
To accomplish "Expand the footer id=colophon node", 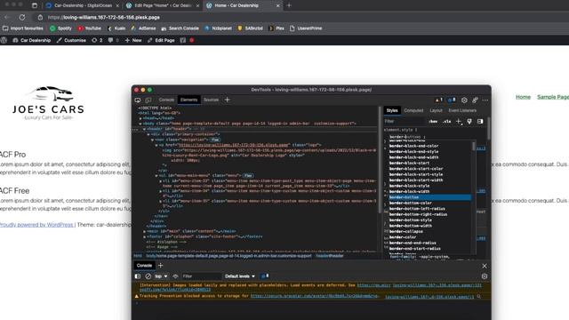I will pyautogui.click(x=144, y=236).
